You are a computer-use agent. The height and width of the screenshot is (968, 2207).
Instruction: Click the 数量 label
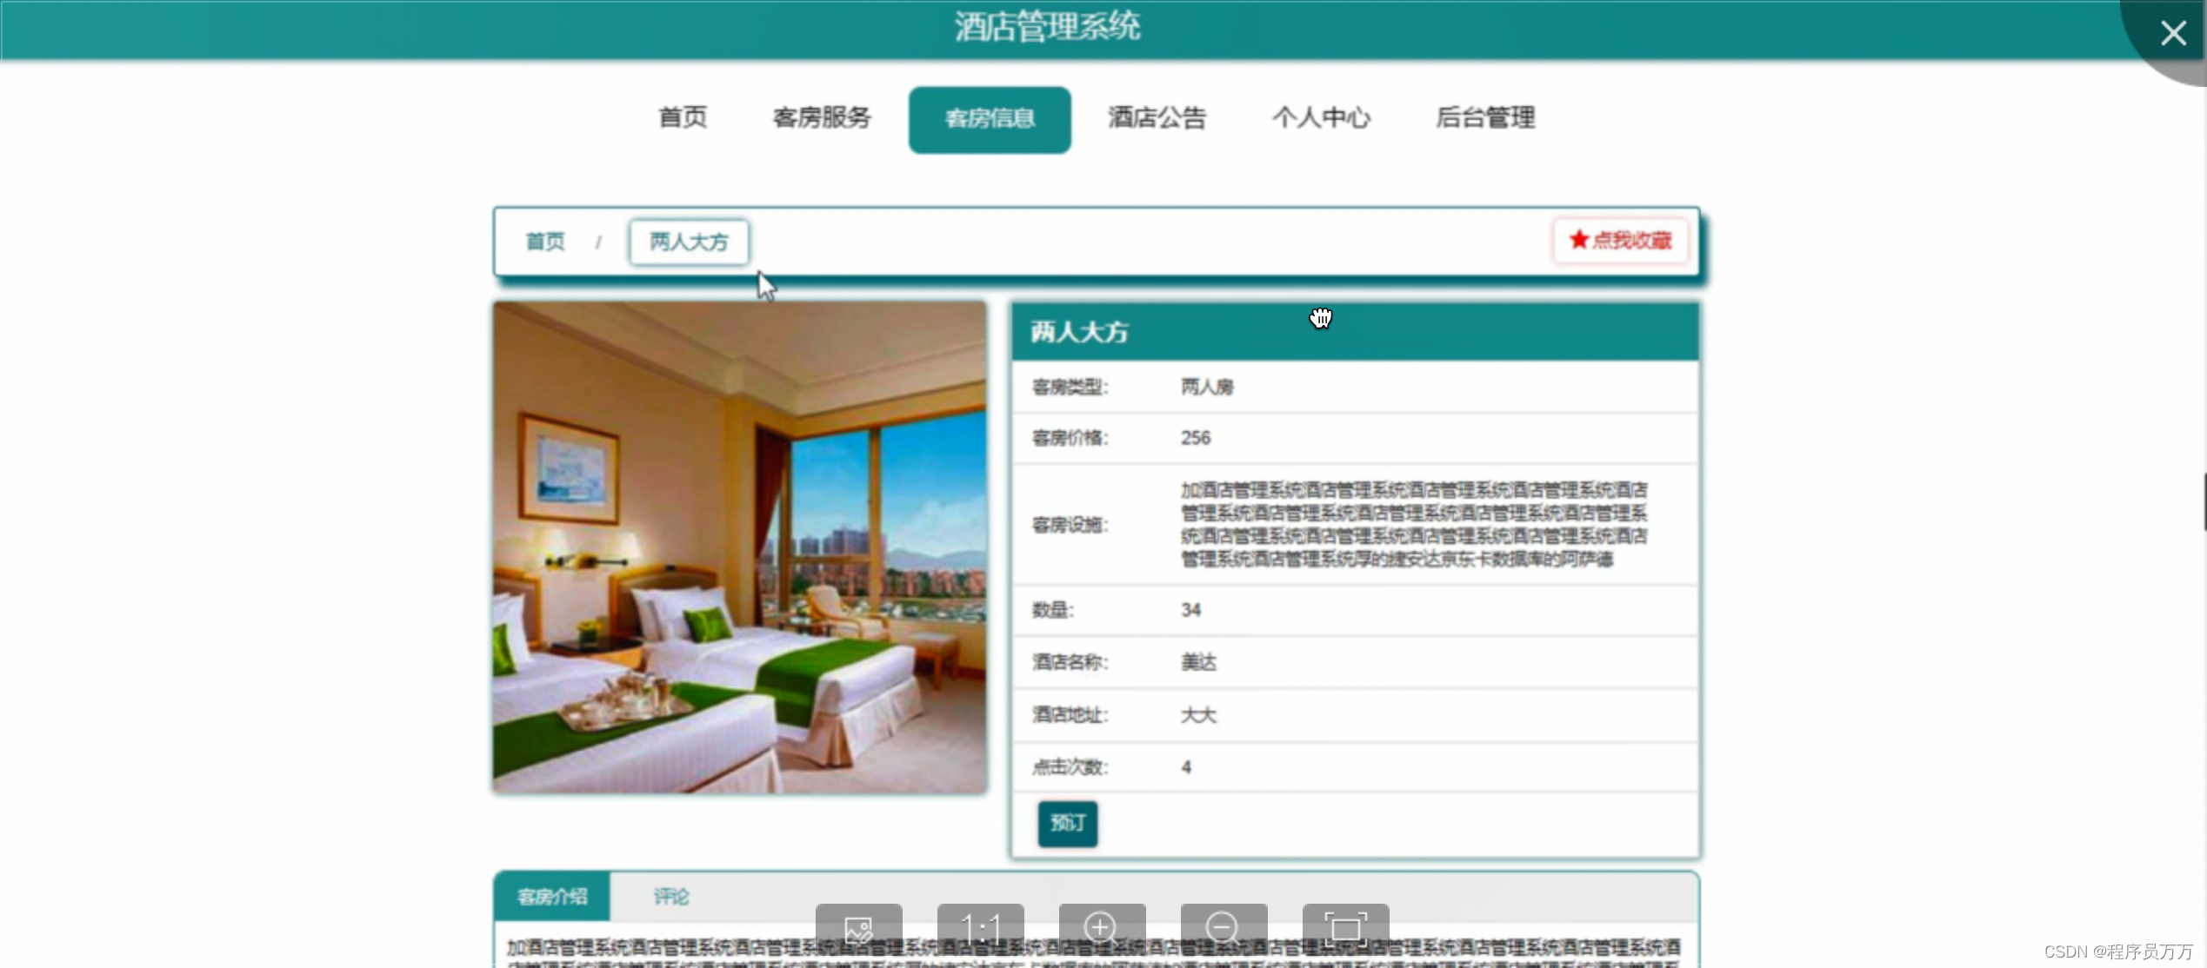click(1053, 610)
